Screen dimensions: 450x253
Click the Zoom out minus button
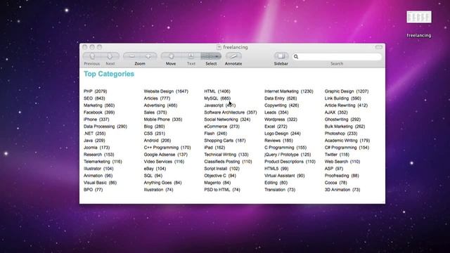[x=131, y=56]
